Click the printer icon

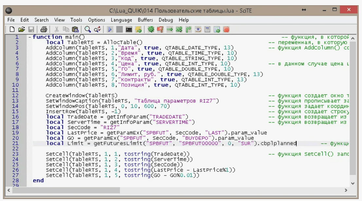(44, 29)
